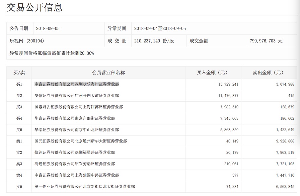Click 海通证券绍兴劳动路证券营业部 name

[75, 164]
